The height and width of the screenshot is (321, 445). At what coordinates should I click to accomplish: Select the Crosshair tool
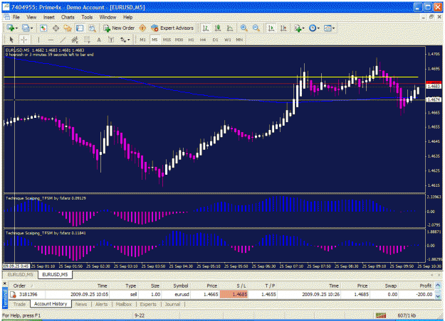pos(24,40)
